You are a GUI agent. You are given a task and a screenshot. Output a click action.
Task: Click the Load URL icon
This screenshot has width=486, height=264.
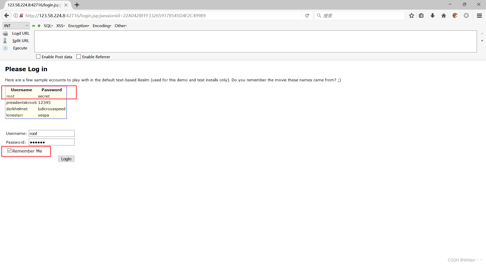pyautogui.click(x=5, y=33)
